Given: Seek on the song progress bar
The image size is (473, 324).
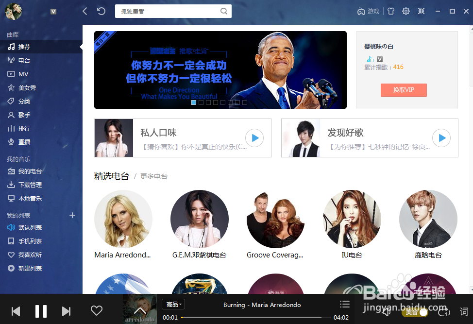Looking at the screenshot, I should point(256,317).
